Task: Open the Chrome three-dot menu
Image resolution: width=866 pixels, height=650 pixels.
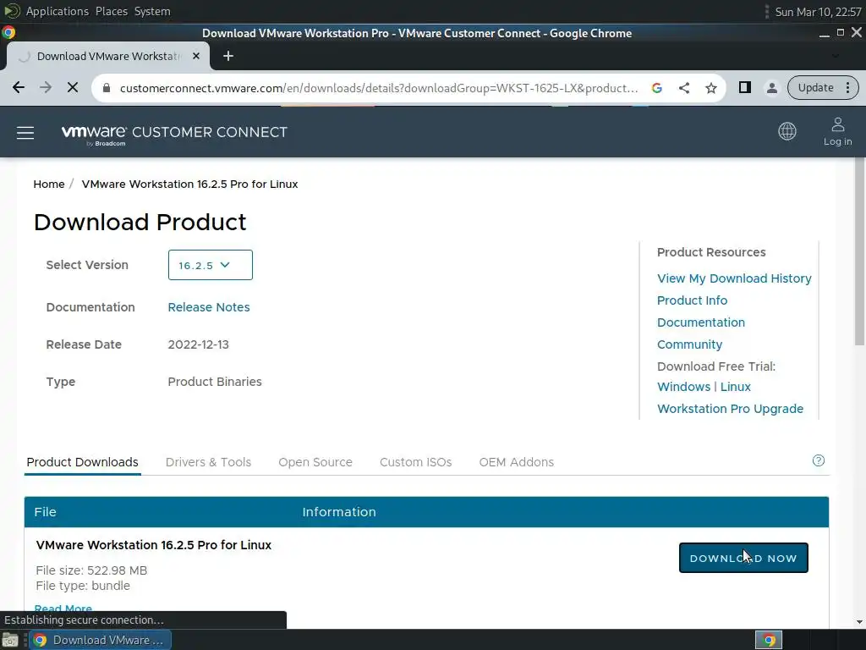Action: coord(847,88)
